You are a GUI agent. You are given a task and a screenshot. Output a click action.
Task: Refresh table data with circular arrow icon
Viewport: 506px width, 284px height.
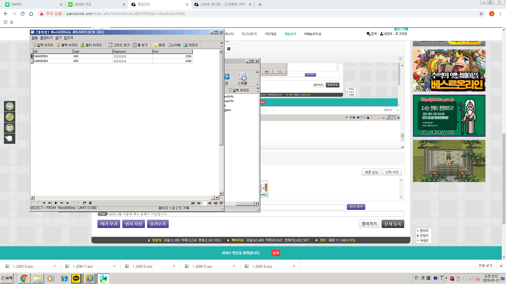click(x=85, y=203)
